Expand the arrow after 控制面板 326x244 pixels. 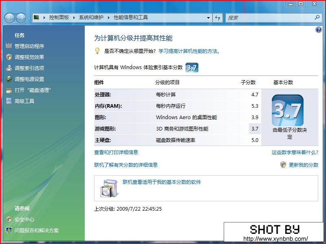pos(74,17)
